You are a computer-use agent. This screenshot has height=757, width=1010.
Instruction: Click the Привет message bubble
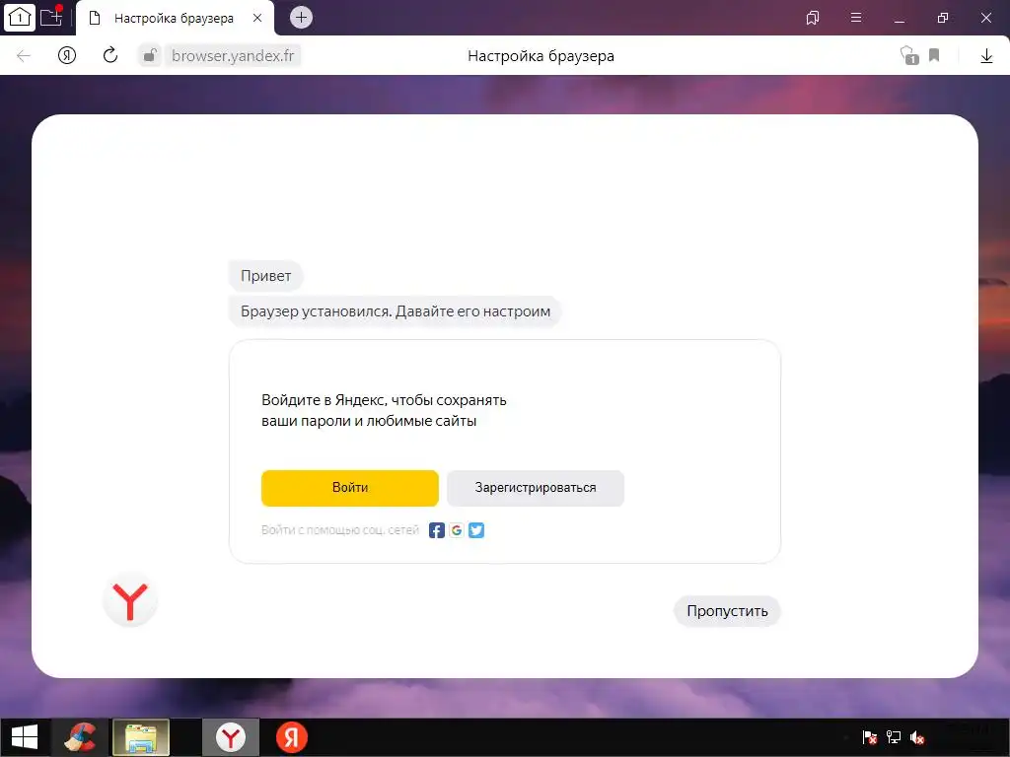point(266,276)
